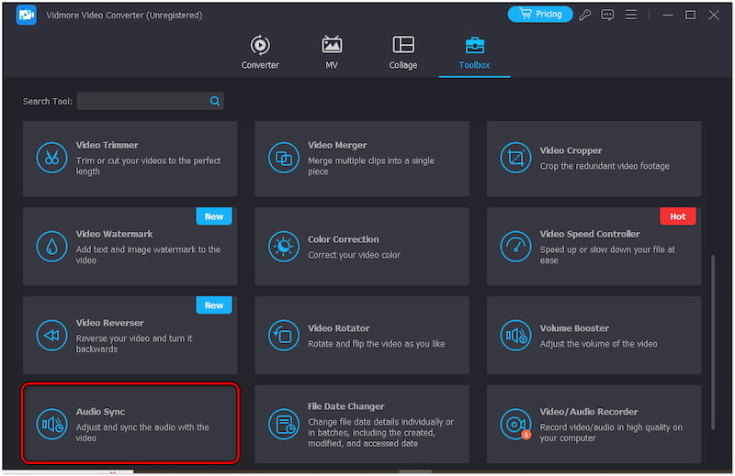Open the Audio Sync tool icon

51,424
